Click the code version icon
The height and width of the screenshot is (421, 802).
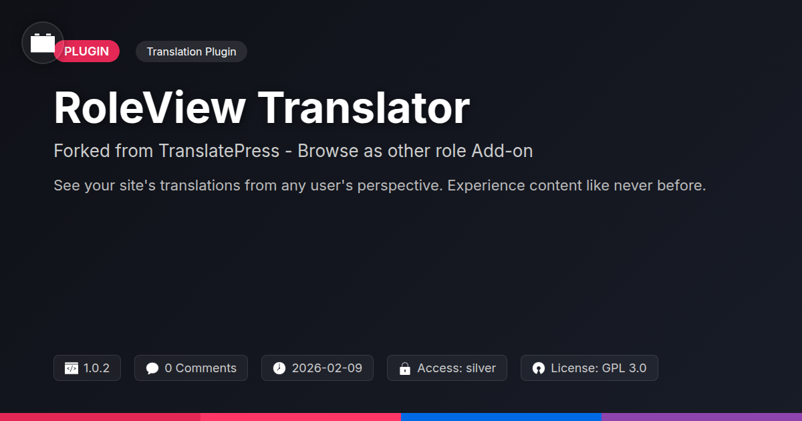click(72, 368)
